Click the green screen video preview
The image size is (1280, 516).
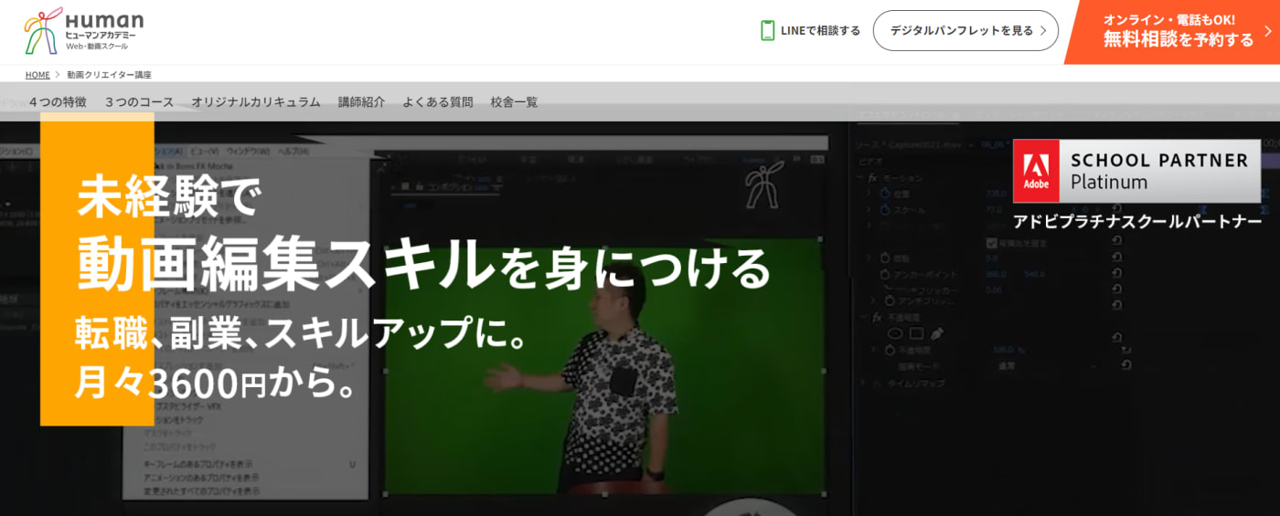603,365
